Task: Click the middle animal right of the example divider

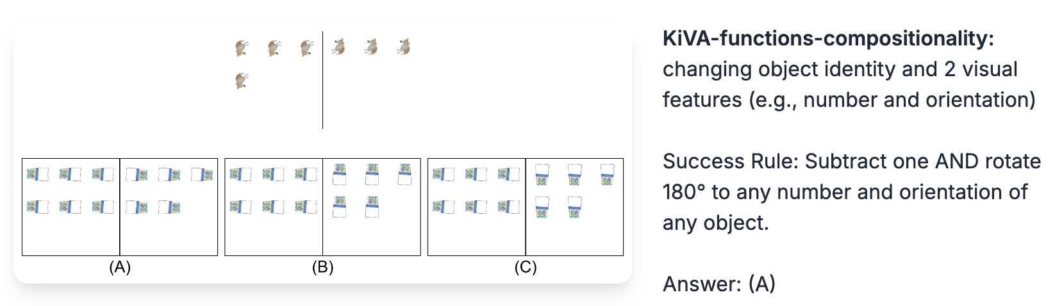Action: (371, 47)
